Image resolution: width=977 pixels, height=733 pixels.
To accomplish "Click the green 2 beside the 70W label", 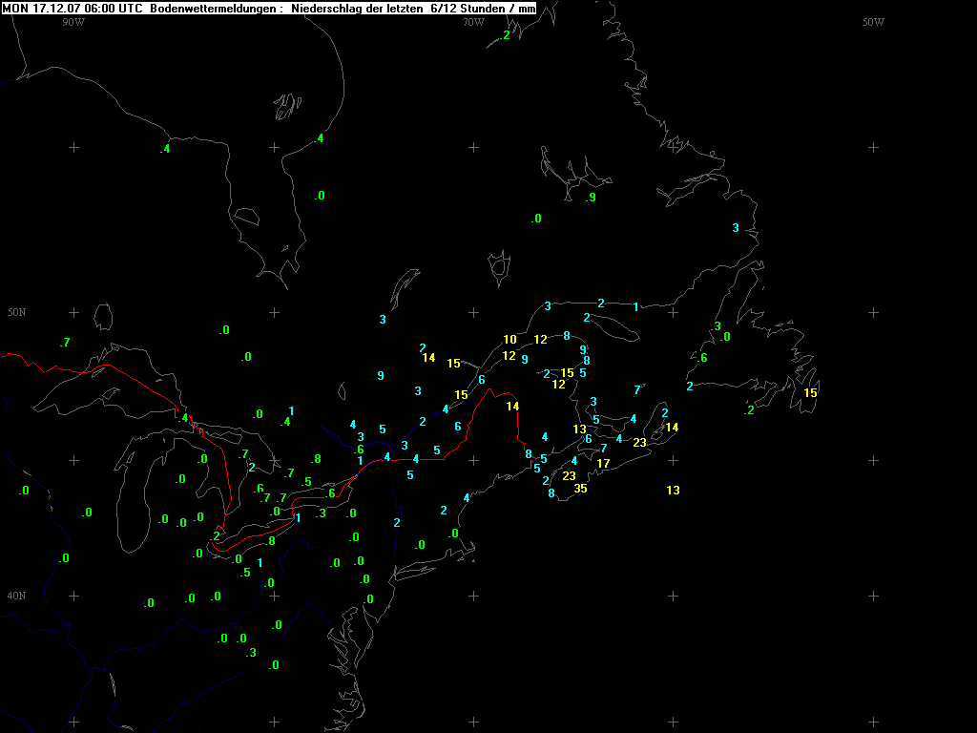I will click(506, 35).
